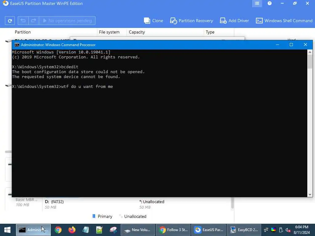Launch Windows Shell Command
315x236 pixels.
click(284, 21)
